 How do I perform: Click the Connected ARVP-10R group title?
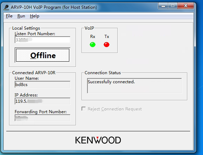click(x=34, y=73)
